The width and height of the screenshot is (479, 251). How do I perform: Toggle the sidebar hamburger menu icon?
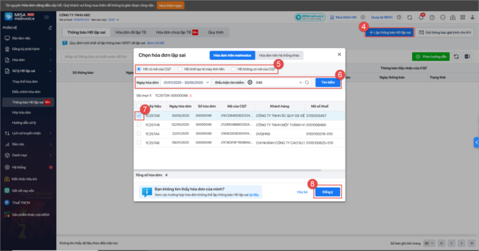[47, 17]
